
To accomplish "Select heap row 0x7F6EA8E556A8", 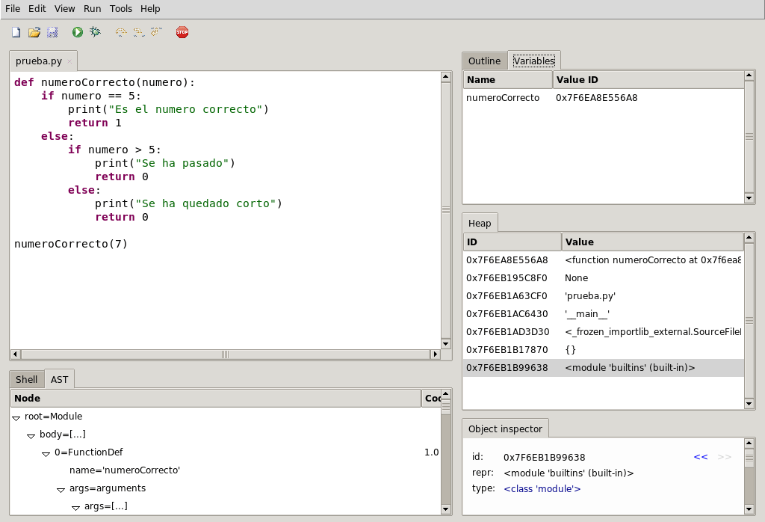I will [604, 260].
